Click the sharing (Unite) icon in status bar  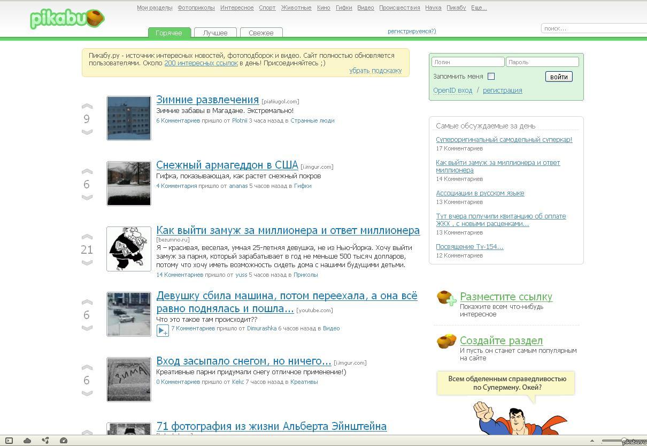click(45, 441)
